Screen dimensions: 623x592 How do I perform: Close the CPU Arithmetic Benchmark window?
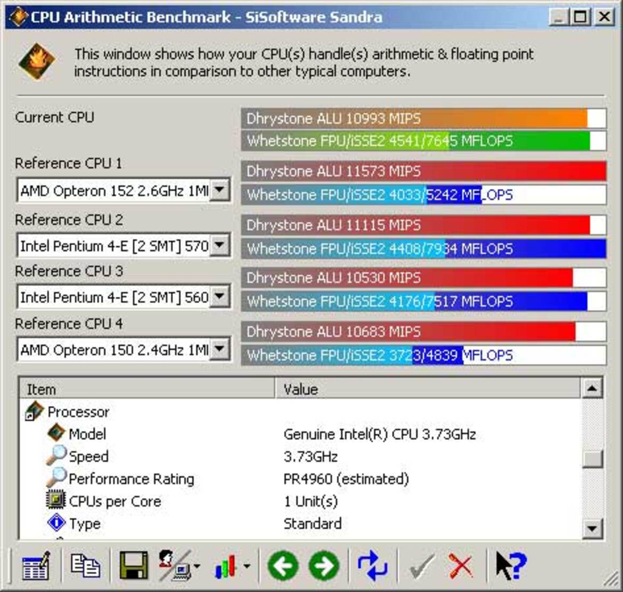point(604,17)
